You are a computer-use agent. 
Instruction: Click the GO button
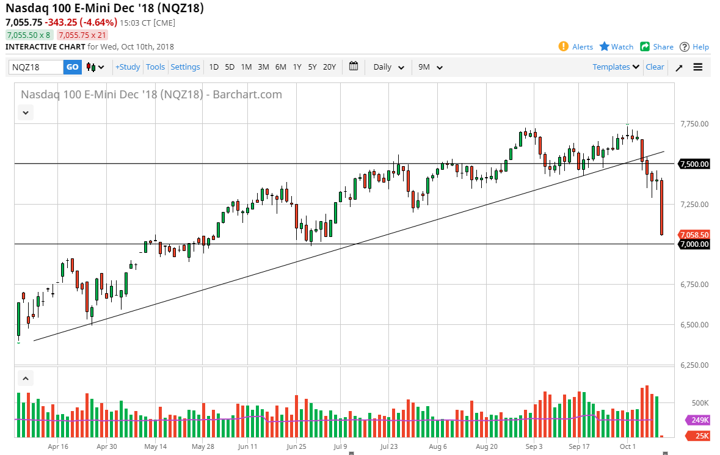coord(72,67)
